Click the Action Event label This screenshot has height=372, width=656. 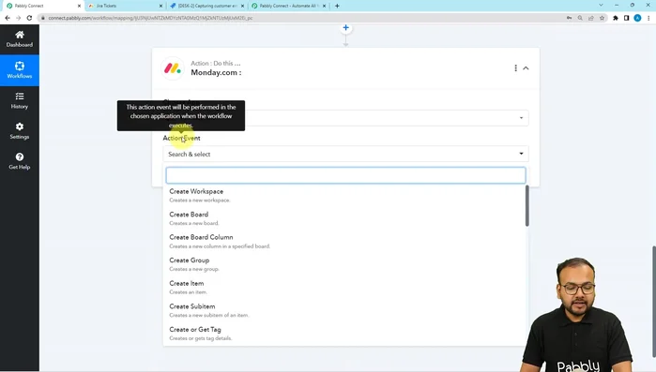pos(181,138)
